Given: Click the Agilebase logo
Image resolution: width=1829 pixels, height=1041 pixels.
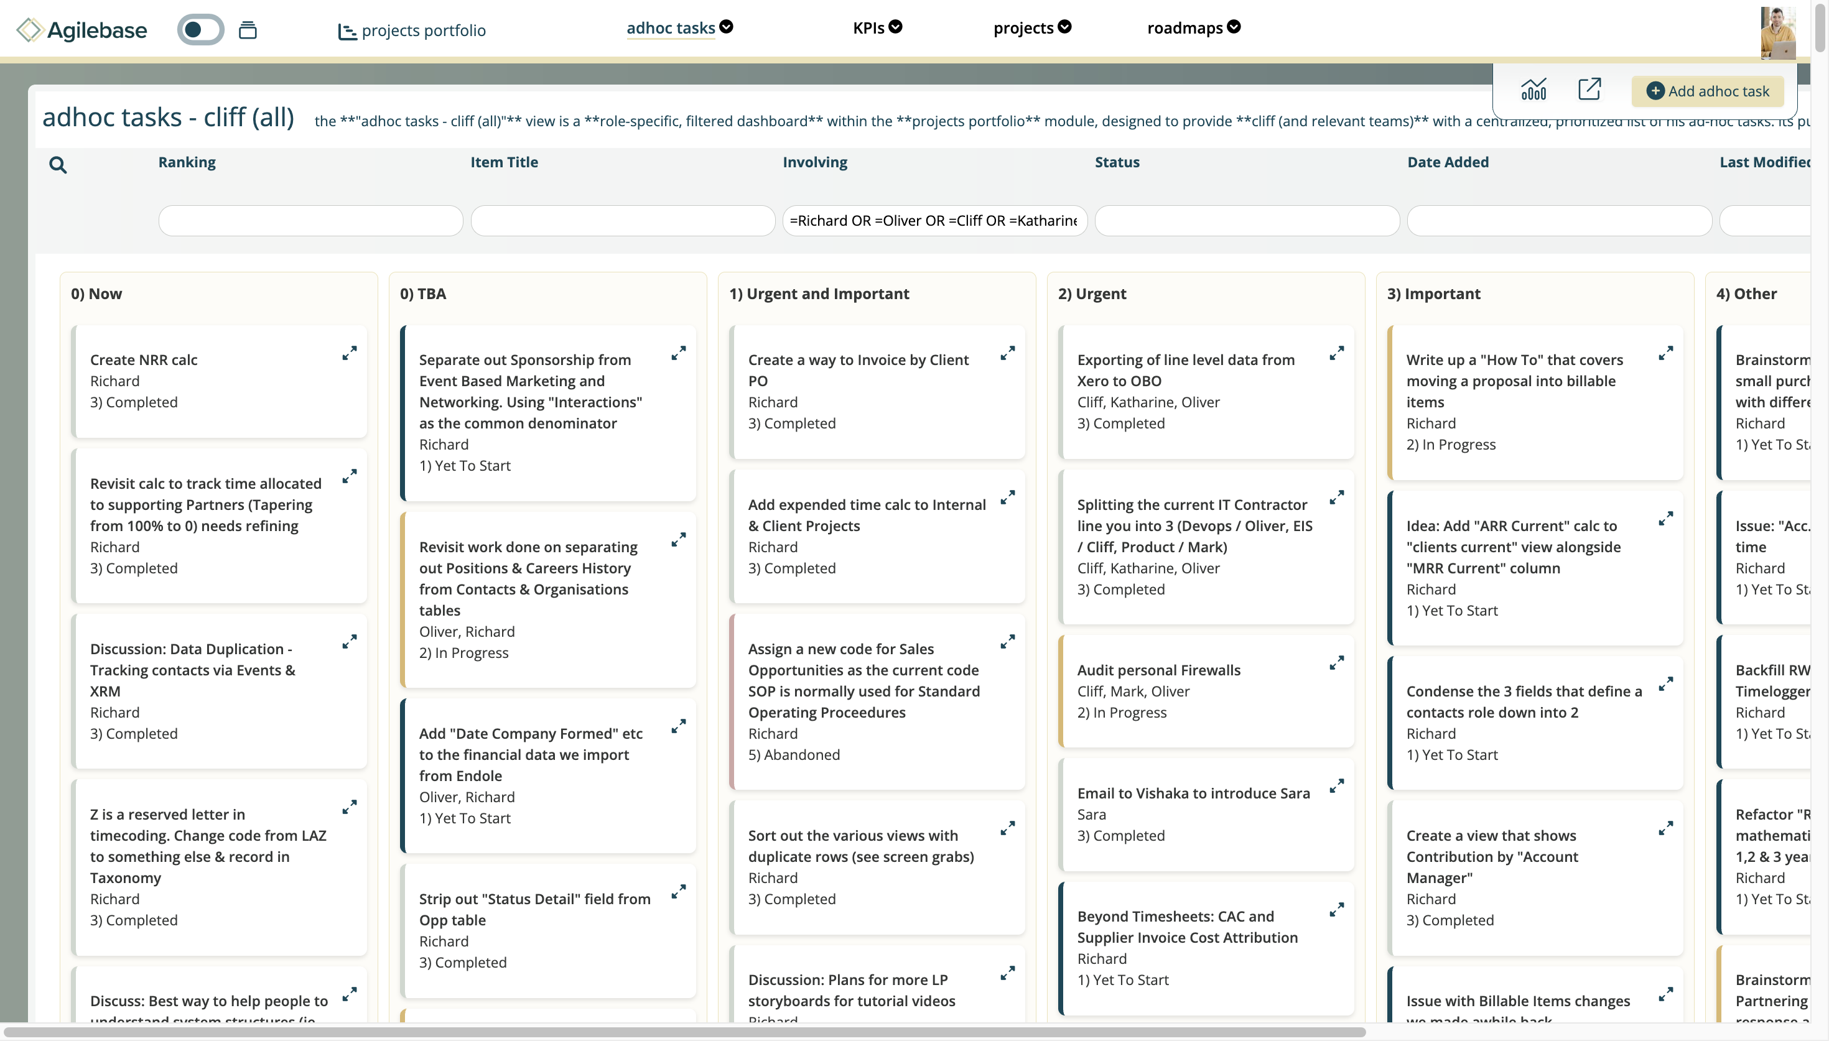Looking at the screenshot, I should 82,30.
